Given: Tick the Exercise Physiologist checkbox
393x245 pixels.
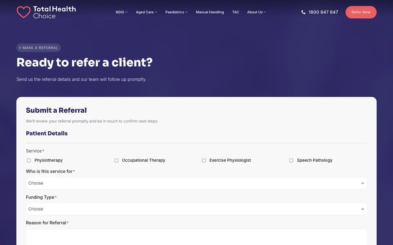Looking at the screenshot, I should tap(204, 160).
